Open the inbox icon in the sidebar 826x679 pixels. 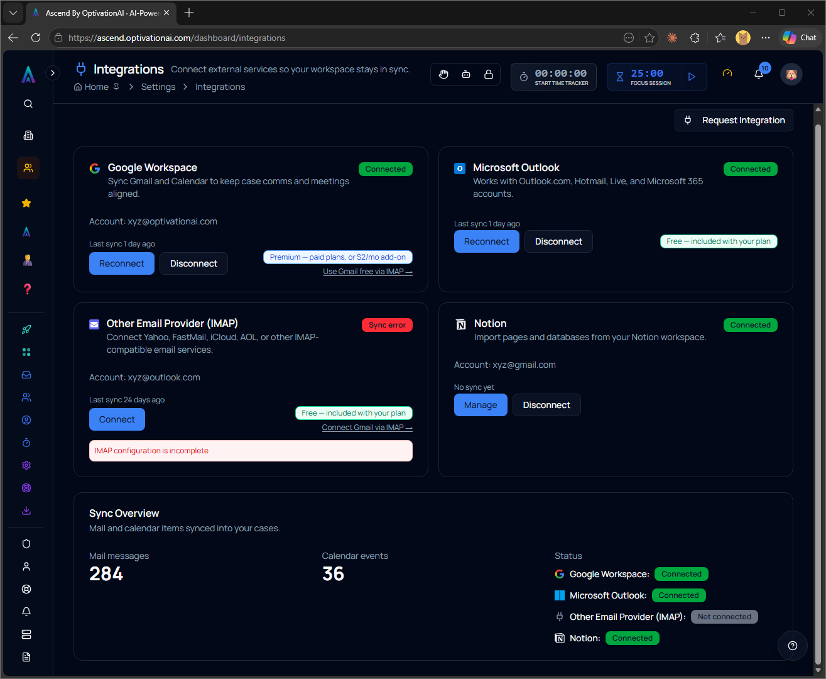pyautogui.click(x=26, y=374)
